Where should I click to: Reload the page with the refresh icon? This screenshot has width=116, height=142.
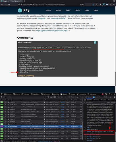coord(9,5)
